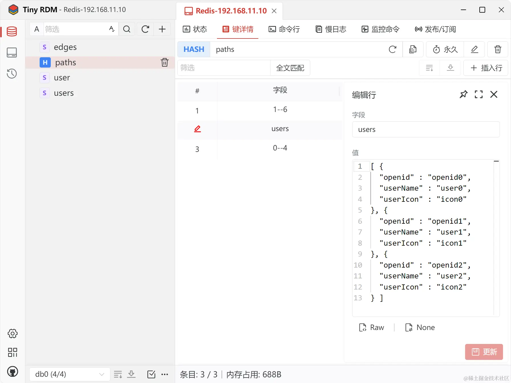Image resolution: width=511 pixels, height=383 pixels.
Task: Add a new key with plus icon
Action: click(x=162, y=29)
